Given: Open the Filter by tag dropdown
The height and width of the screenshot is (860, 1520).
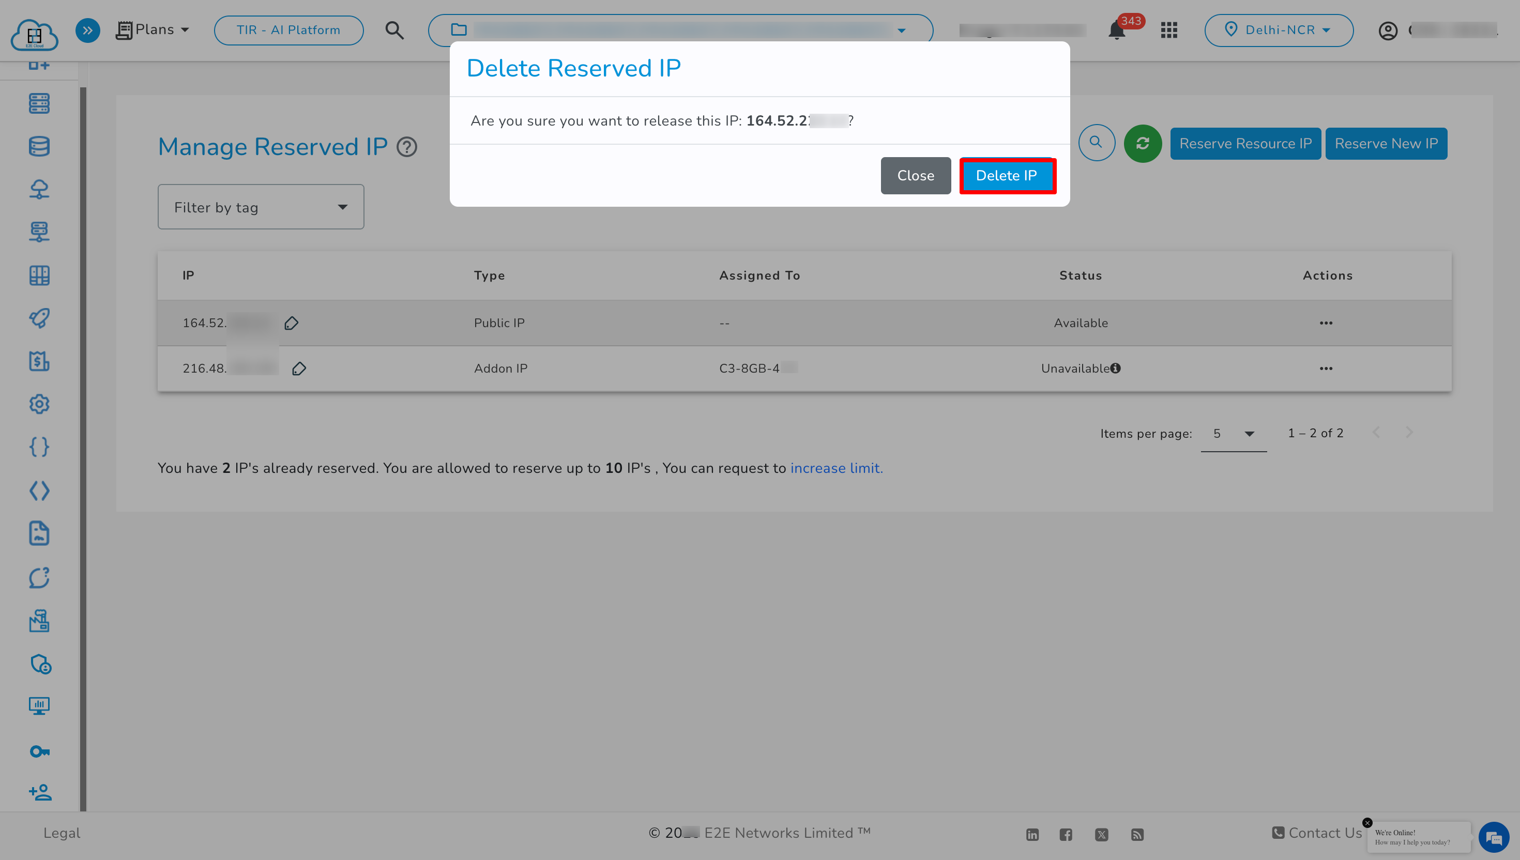Looking at the screenshot, I should click(260, 206).
